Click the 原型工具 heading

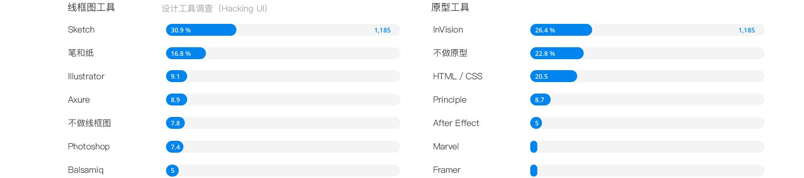pos(450,7)
